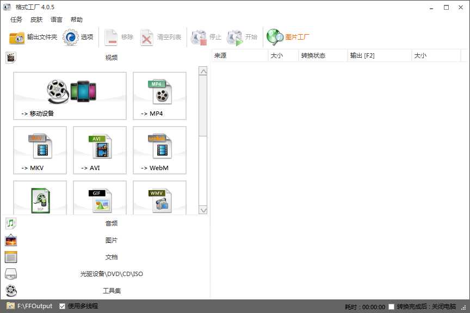470x313 pixels.
Task: Enable 转换完成后:关闭电脑 shutdown checkbox
Action: 391,306
